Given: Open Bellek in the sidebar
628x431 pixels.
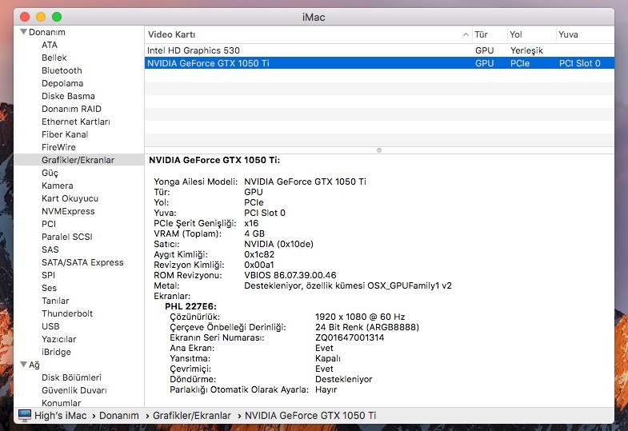Looking at the screenshot, I should 54,58.
